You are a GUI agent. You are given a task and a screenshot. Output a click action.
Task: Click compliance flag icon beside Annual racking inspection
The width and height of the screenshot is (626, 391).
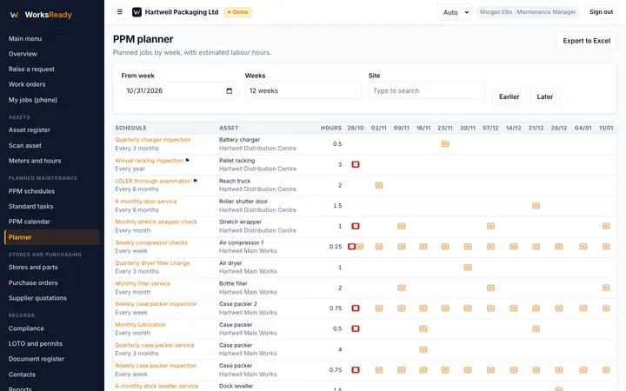point(187,161)
